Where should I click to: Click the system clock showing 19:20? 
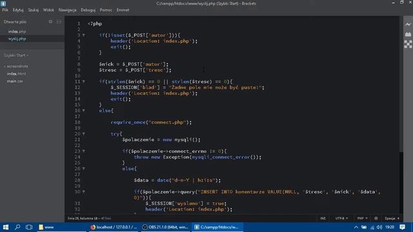pos(390,227)
